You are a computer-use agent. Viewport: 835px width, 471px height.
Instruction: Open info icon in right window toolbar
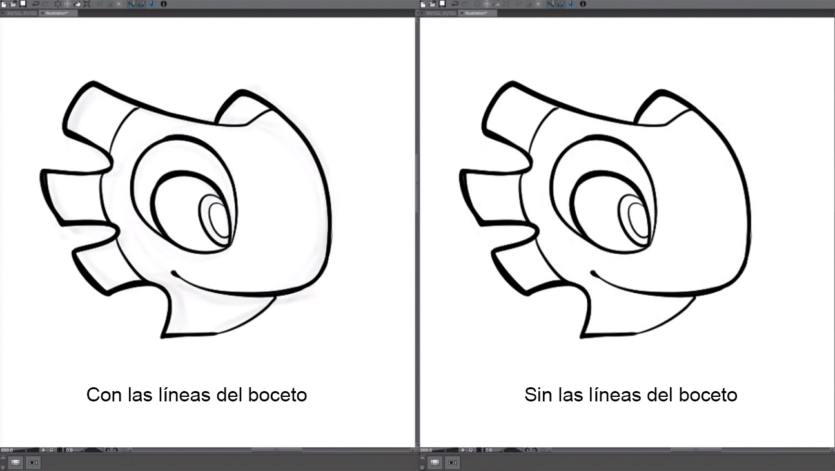coord(583,4)
